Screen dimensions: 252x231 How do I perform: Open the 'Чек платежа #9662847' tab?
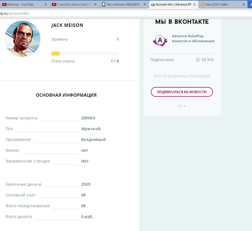coord(124,4)
